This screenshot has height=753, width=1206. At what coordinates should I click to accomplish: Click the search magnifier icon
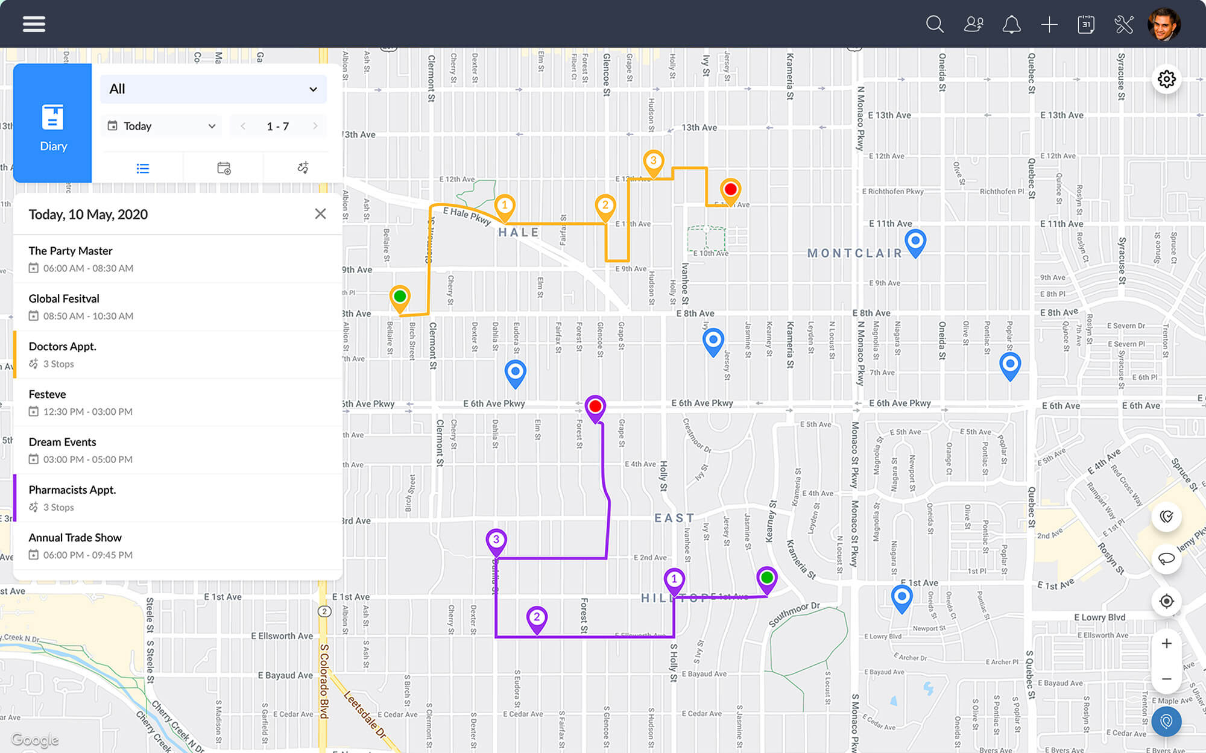tap(935, 24)
